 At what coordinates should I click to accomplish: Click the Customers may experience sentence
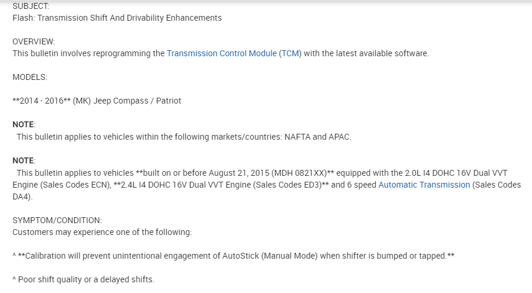pyautogui.click(x=102, y=232)
